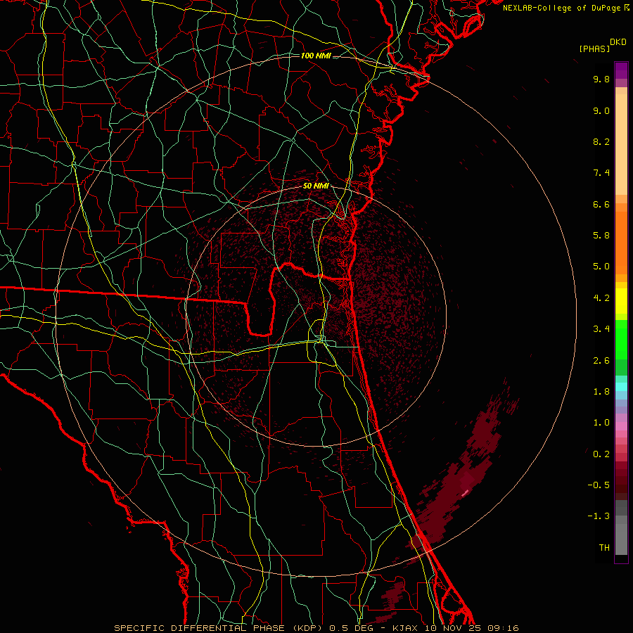Viewport: 633px width, 633px height.
Task: Select the 4.2 value on the scale
Action: tap(601, 298)
